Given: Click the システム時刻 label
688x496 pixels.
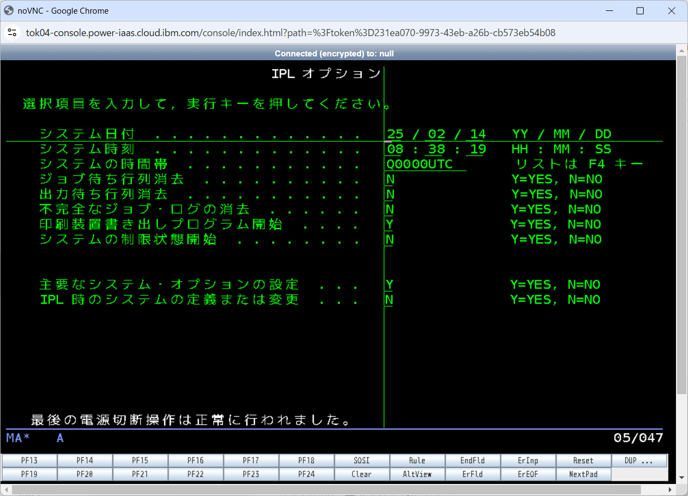Looking at the screenshot, I should [87, 149].
